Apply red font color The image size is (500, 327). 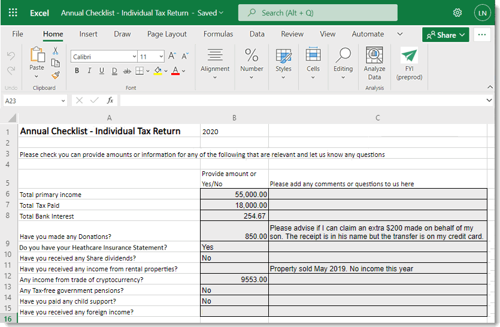175,71
